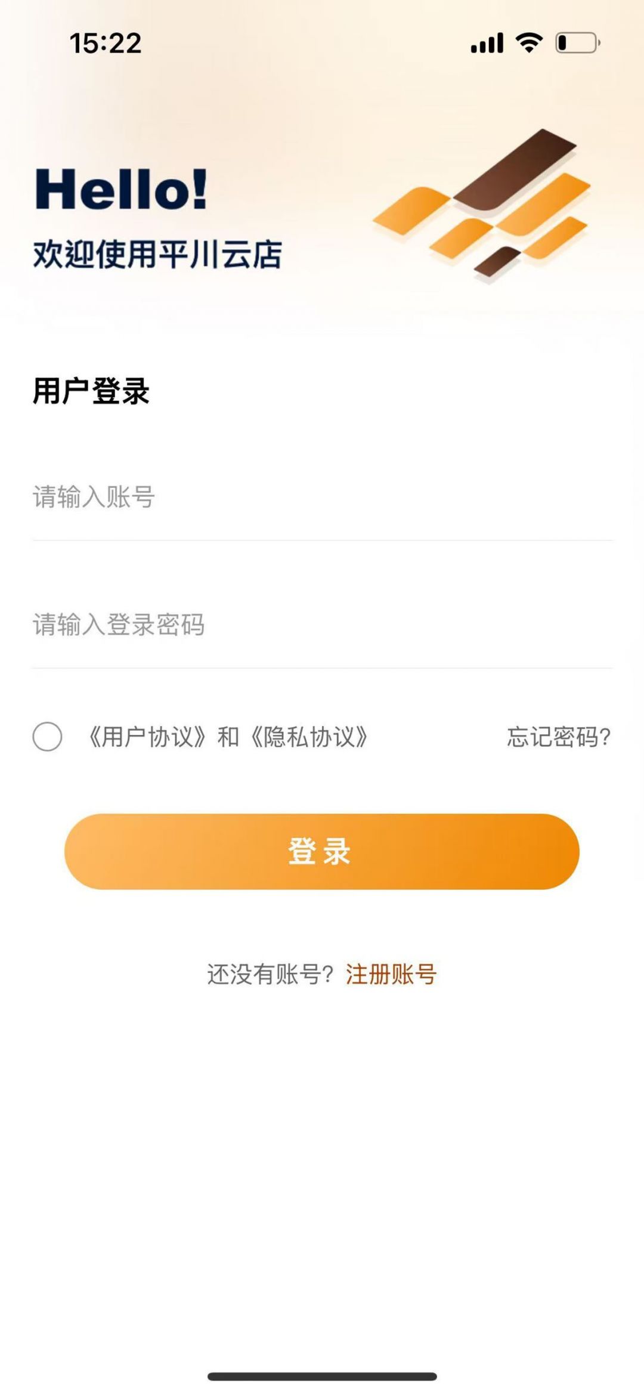Screen dimensions: 644x1394
Task: Tap the home indicator bar
Action: 322,1377
